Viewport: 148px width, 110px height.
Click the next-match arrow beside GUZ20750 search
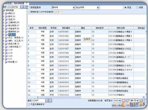point(25,7)
